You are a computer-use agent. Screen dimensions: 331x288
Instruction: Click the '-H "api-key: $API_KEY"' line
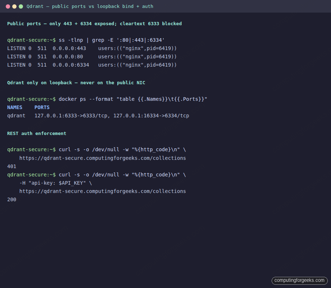coord(55,183)
